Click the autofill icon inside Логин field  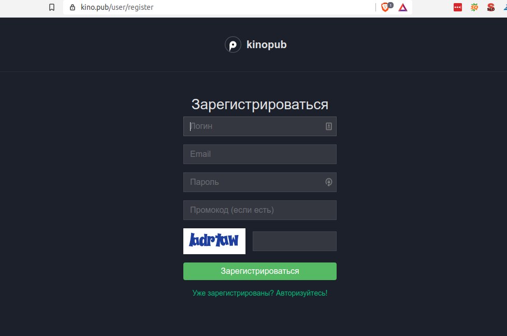point(328,126)
